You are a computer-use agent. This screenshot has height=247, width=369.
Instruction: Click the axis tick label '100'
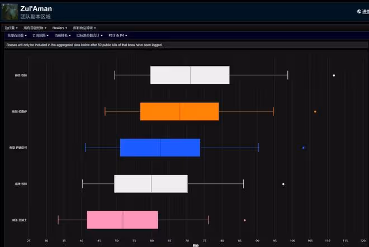pos(292,241)
